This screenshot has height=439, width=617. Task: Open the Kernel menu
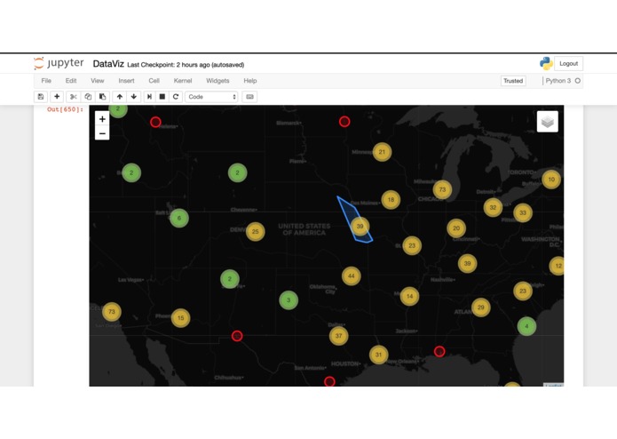(x=183, y=81)
